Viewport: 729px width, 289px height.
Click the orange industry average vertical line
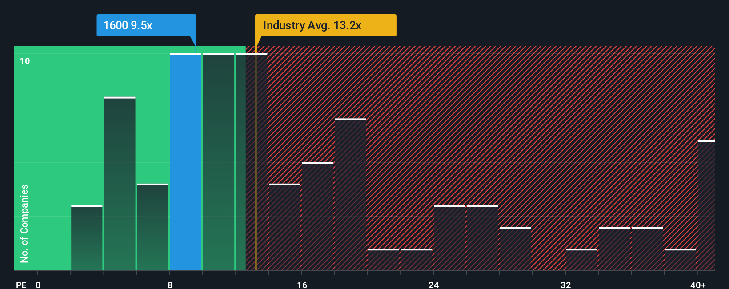[256, 158]
